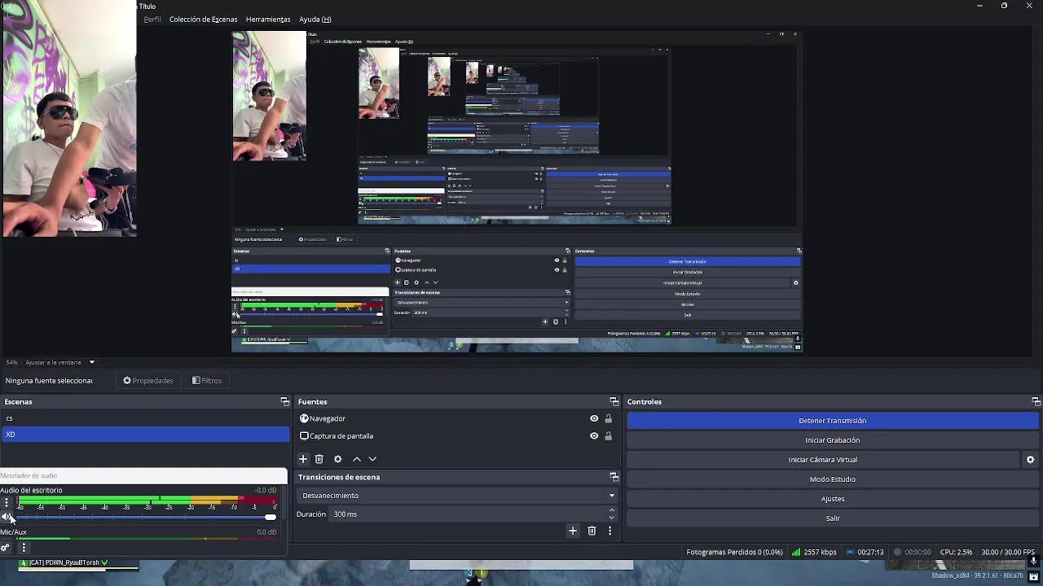Delete the scene transition with its trash icon
This screenshot has height=586, width=1043.
coord(592,531)
